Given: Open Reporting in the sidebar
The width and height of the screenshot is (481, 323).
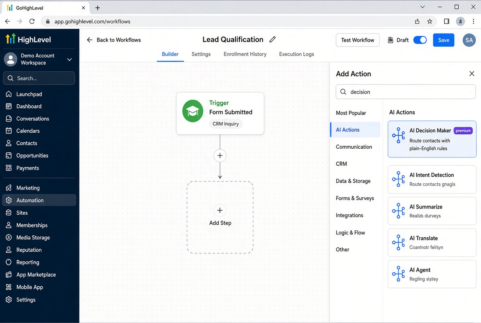Looking at the screenshot, I should tap(28, 262).
